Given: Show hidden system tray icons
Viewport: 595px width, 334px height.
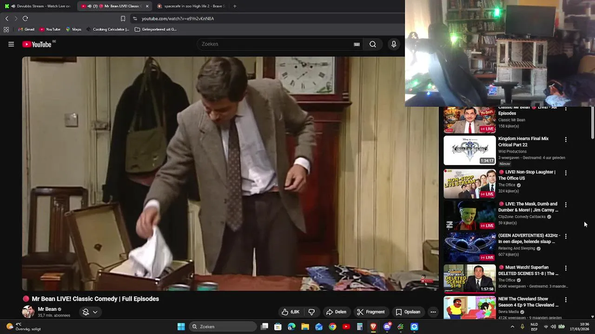Looking at the screenshot, I should click(x=512, y=327).
